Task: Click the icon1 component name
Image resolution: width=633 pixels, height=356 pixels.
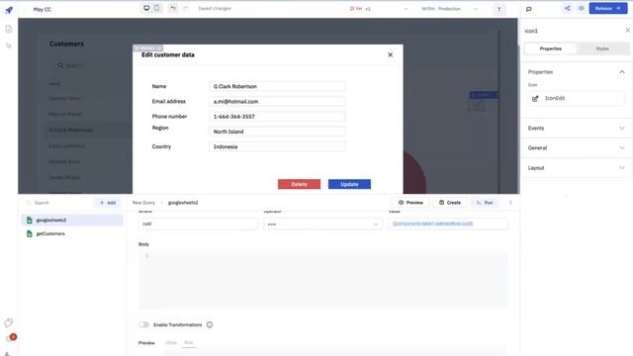Action: [x=531, y=31]
